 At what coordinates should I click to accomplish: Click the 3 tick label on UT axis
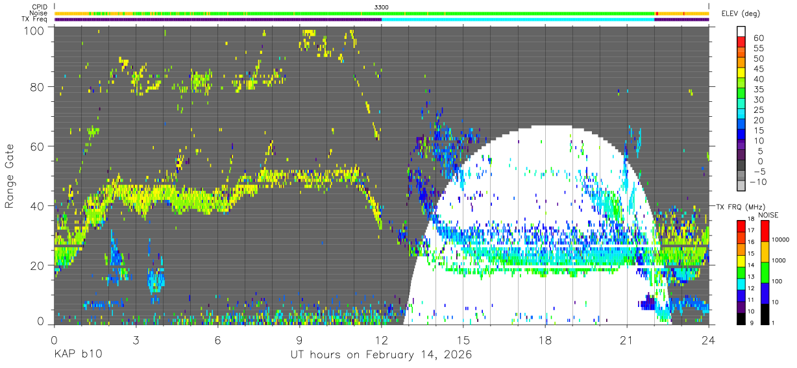point(136,339)
